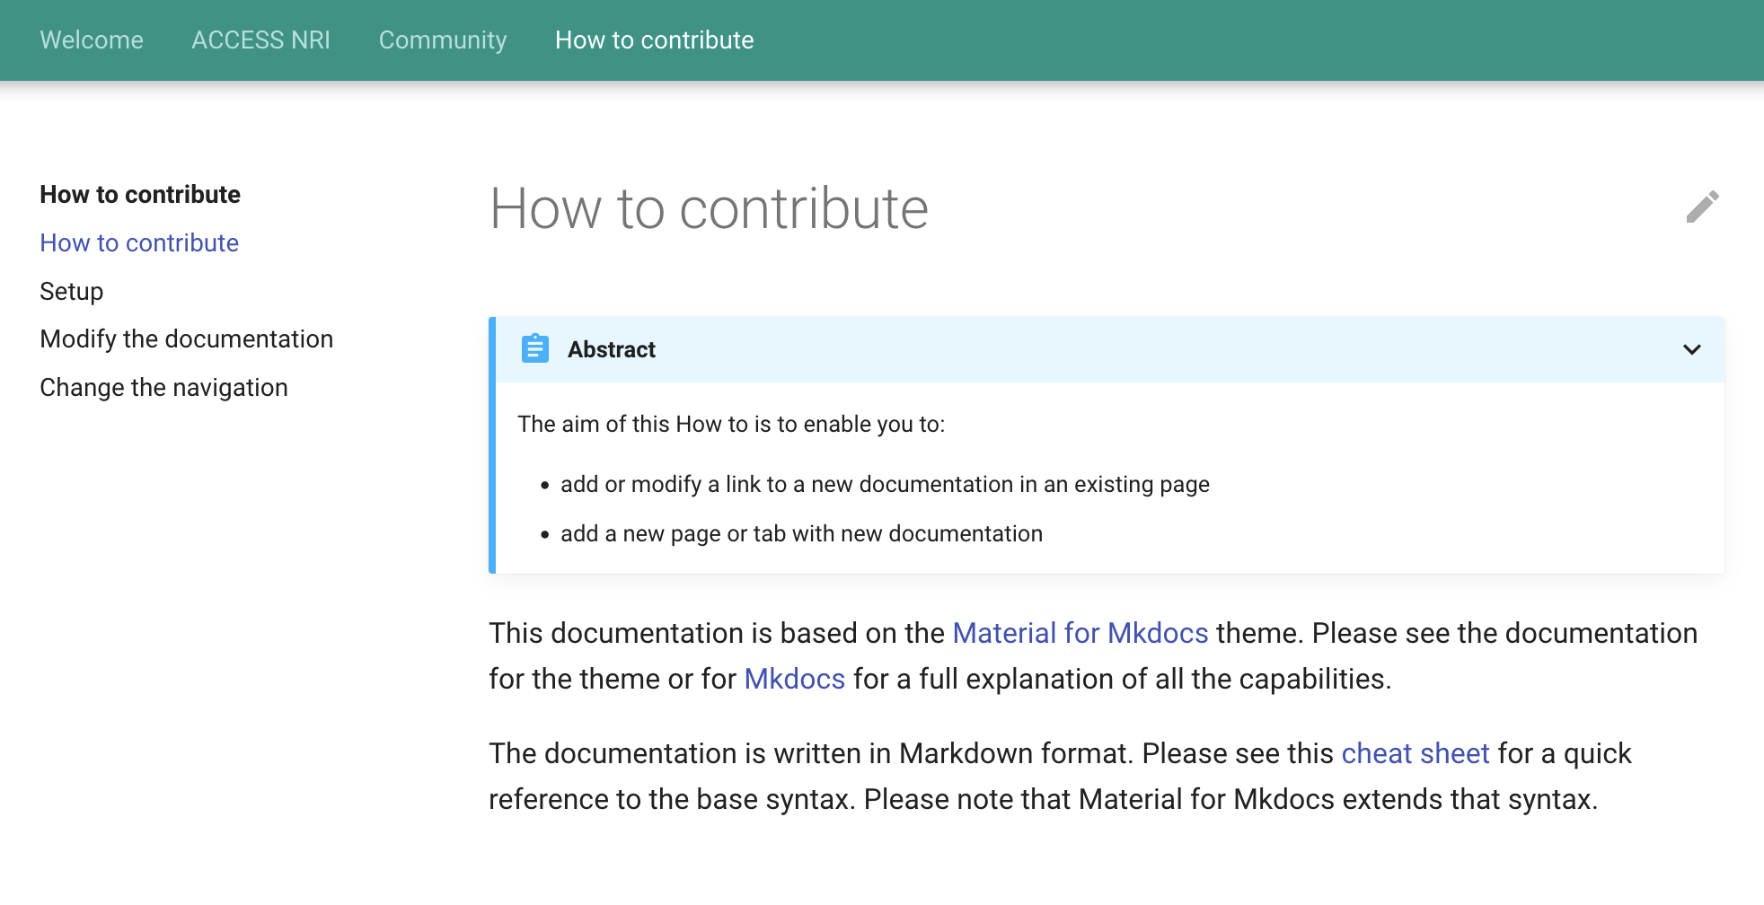The height and width of the screenshot is (905, 1764).
Task: Click the How to contribute page heading
Action: pos(709,209)
